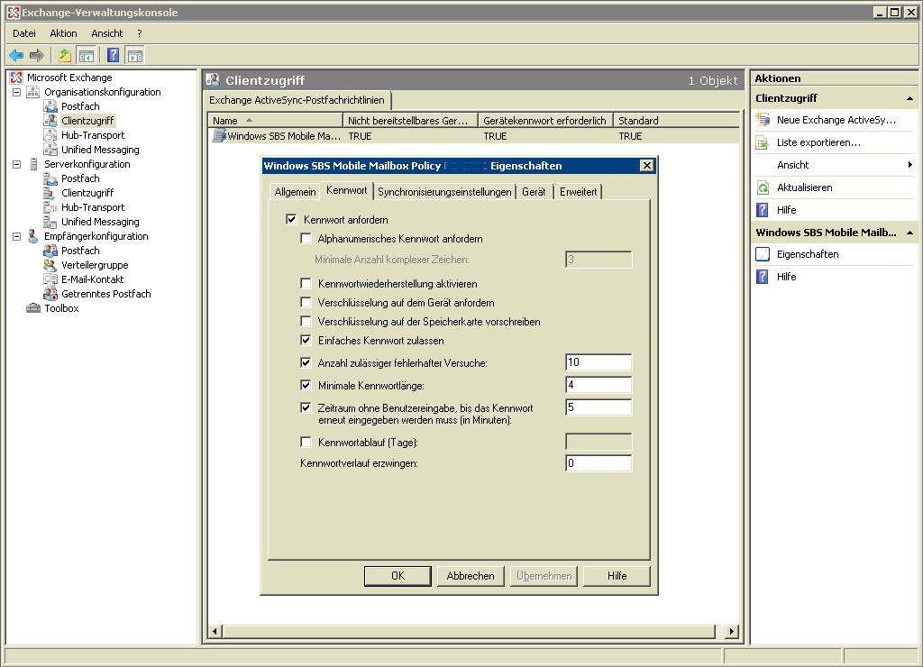Collapse the Clientzugriff actions section
Image resolution: width=923 pixels, height=667 pixels.
point(909,98)
